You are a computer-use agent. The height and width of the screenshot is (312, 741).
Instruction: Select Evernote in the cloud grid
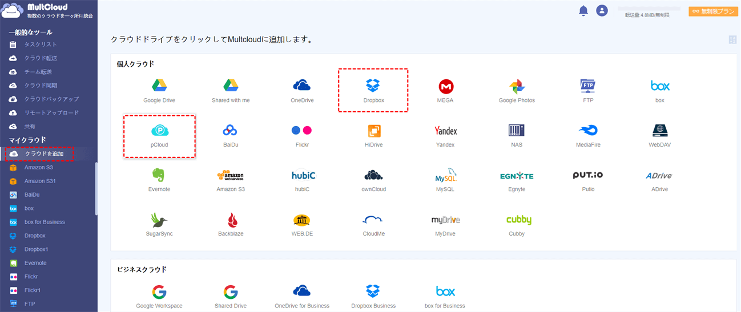click(x=159, y=180)
